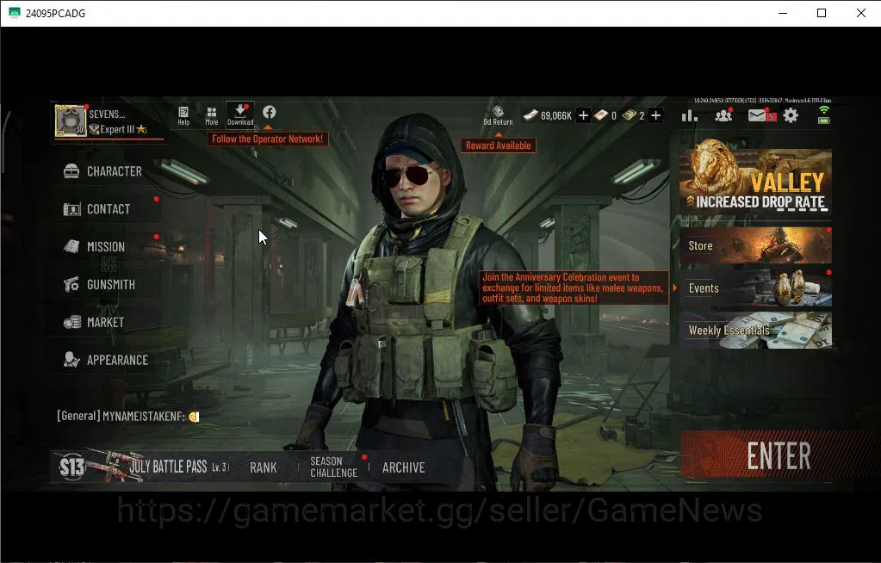Viewport: 881px width, 563px height.
Task: Maximize the 24095PCADG window
Action: click(822, 13)
